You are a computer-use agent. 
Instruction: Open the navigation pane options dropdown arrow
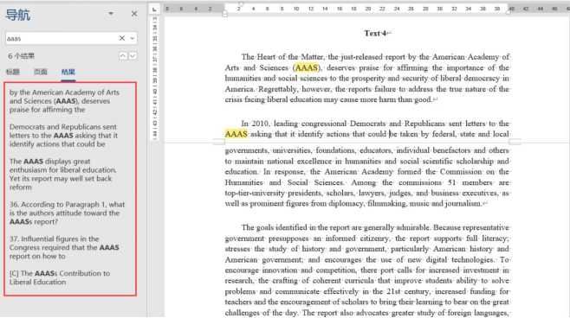coord(111,14)
